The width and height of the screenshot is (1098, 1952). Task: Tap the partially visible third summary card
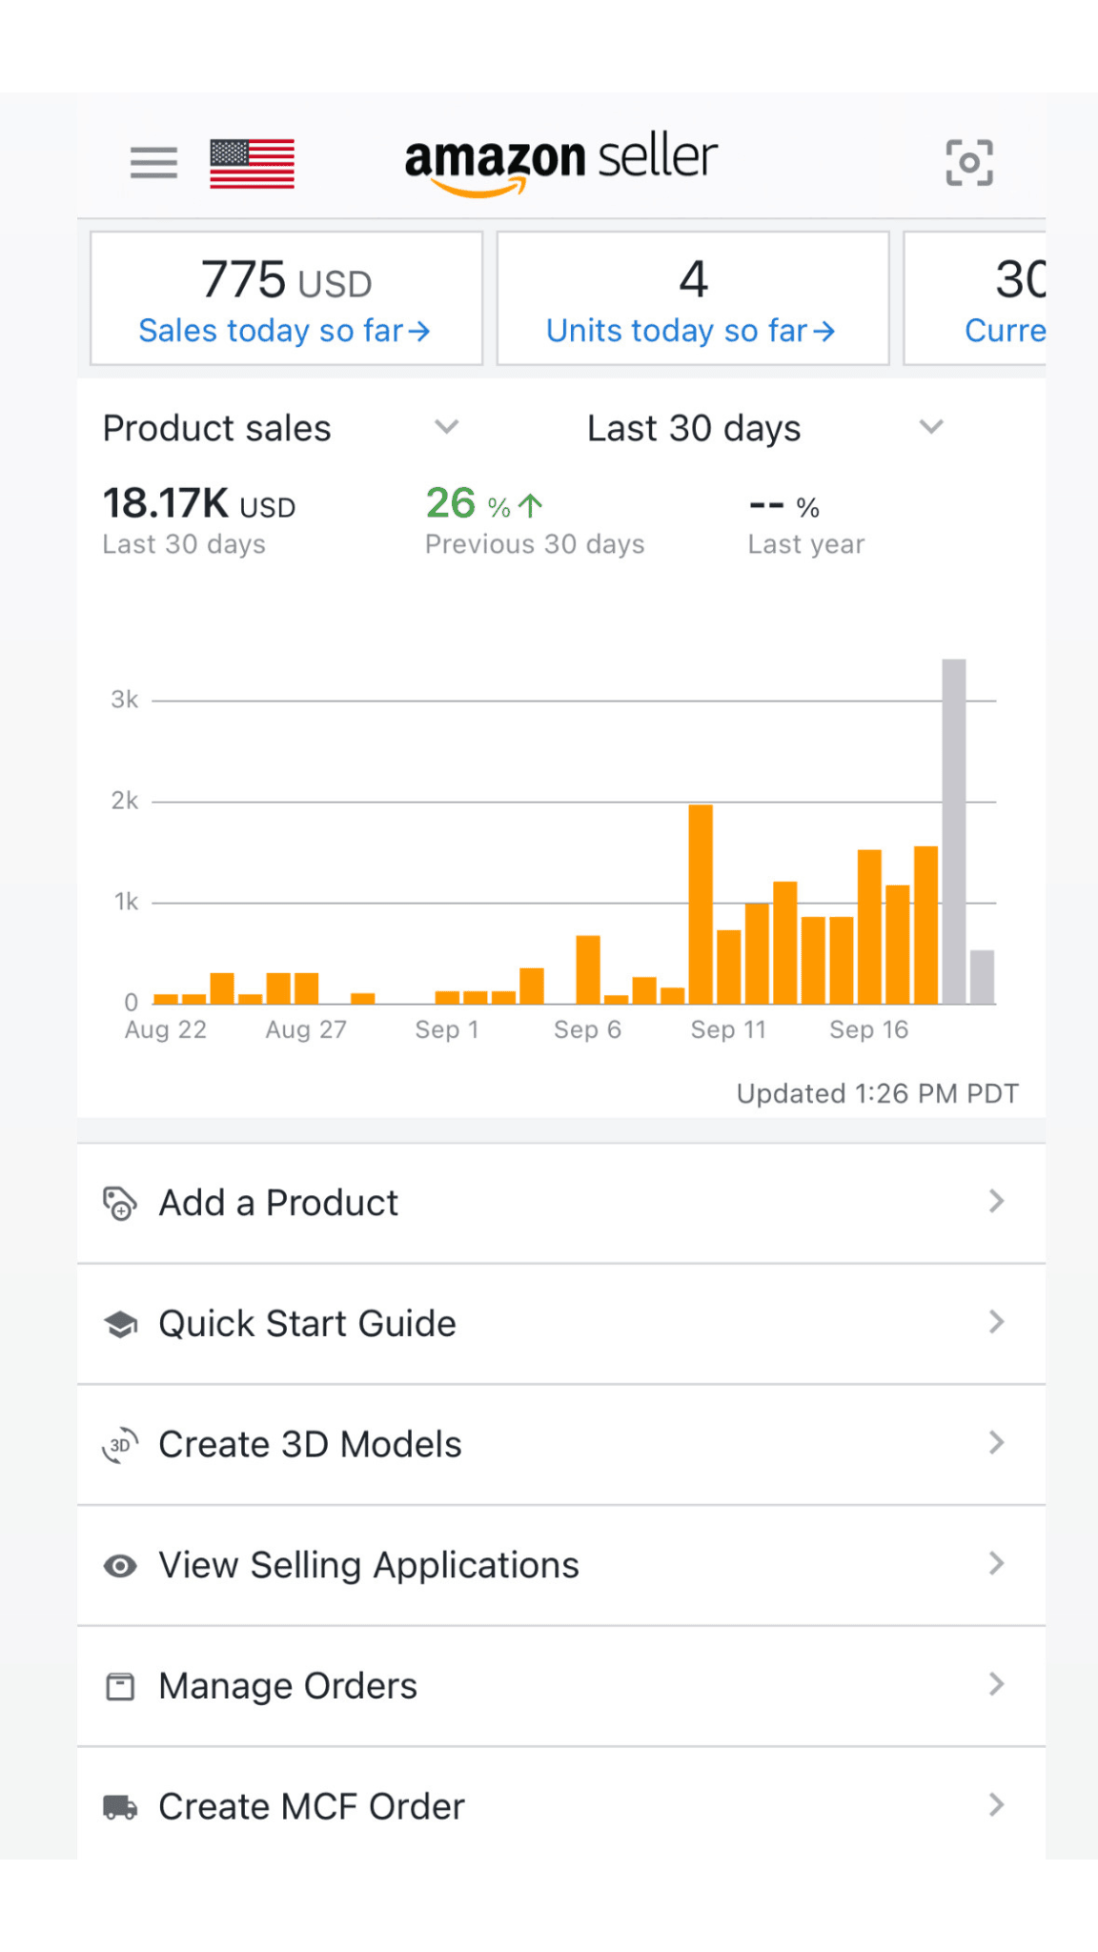[976, 298]
